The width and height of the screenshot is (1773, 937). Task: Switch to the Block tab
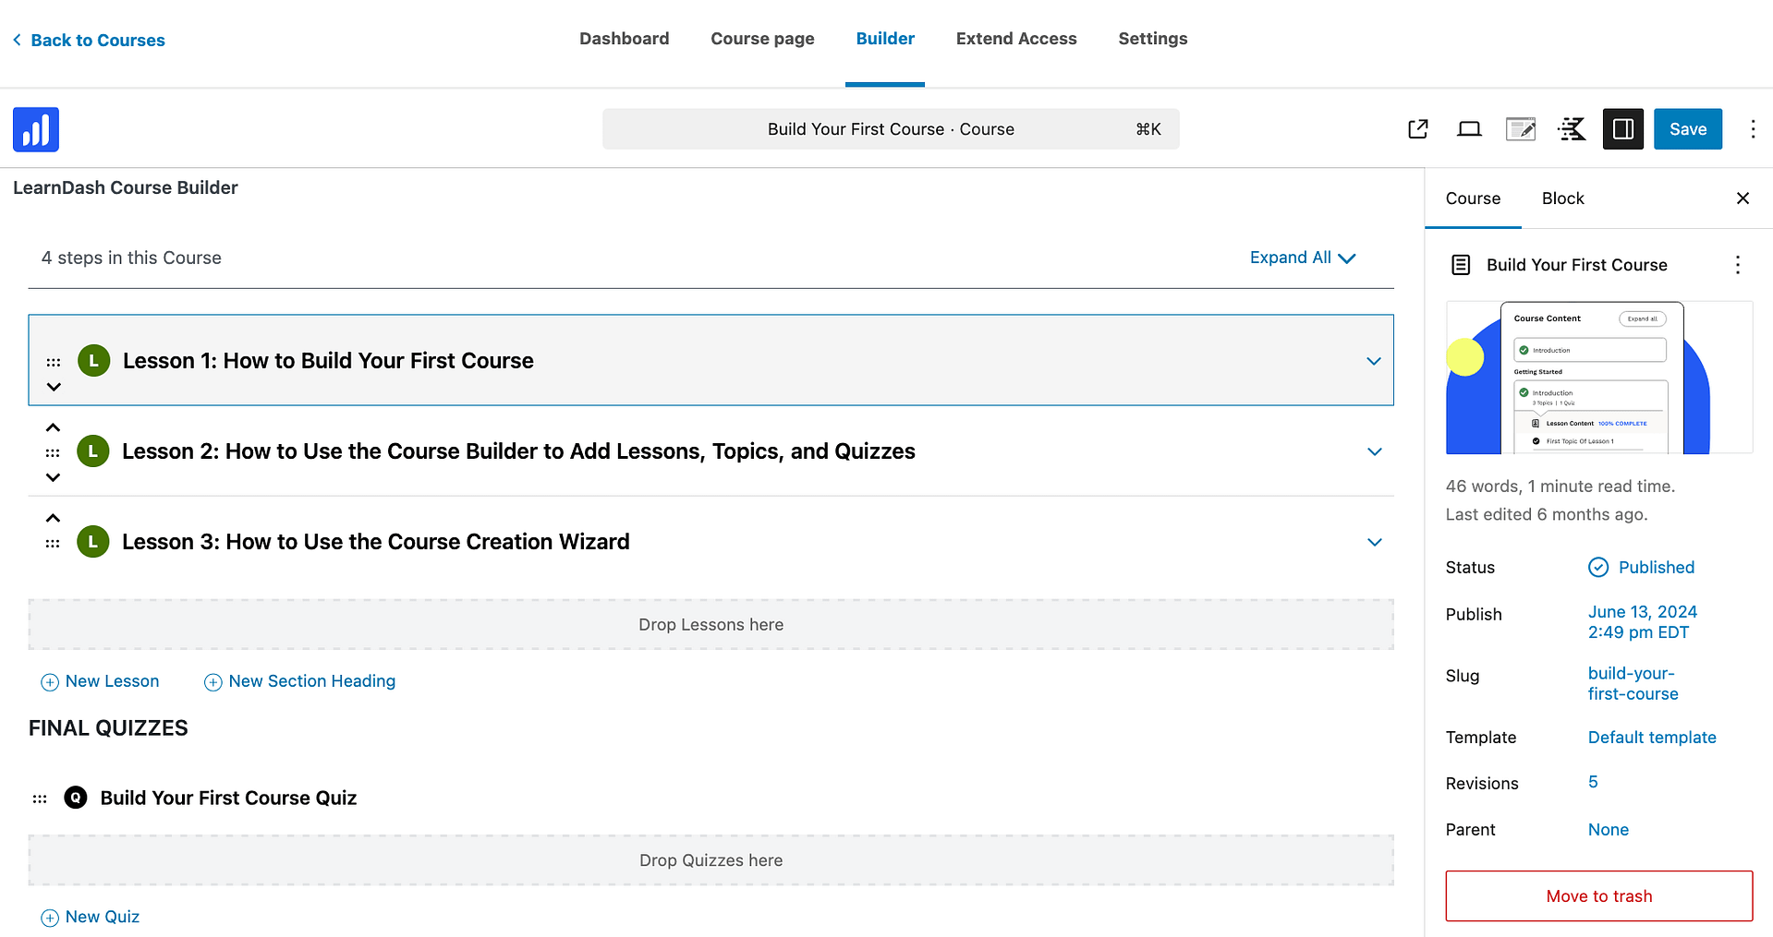click(x=1562, y=198)
